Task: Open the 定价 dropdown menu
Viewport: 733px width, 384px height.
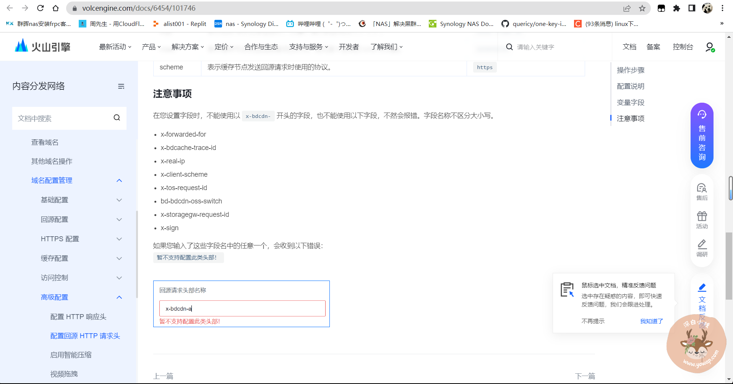Action: [224, 47]
